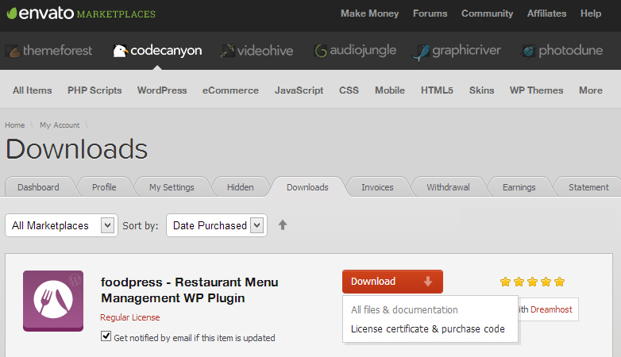Open the Earnings tab
Viewport: 621px width, 357px height.
[519, 187]
